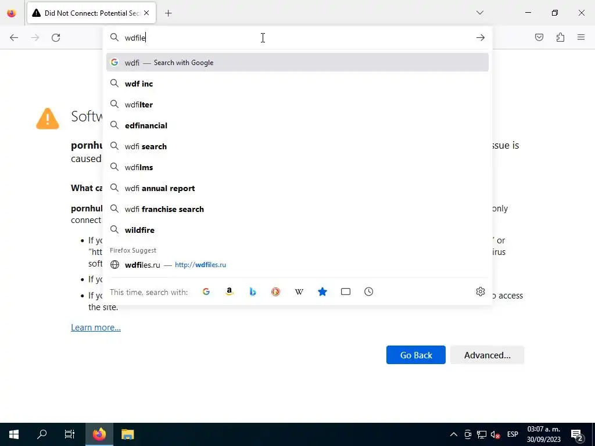Select the 'edfinancial' suggestion
This screenshot has height=446, width=595.
(x=297, y=125)
